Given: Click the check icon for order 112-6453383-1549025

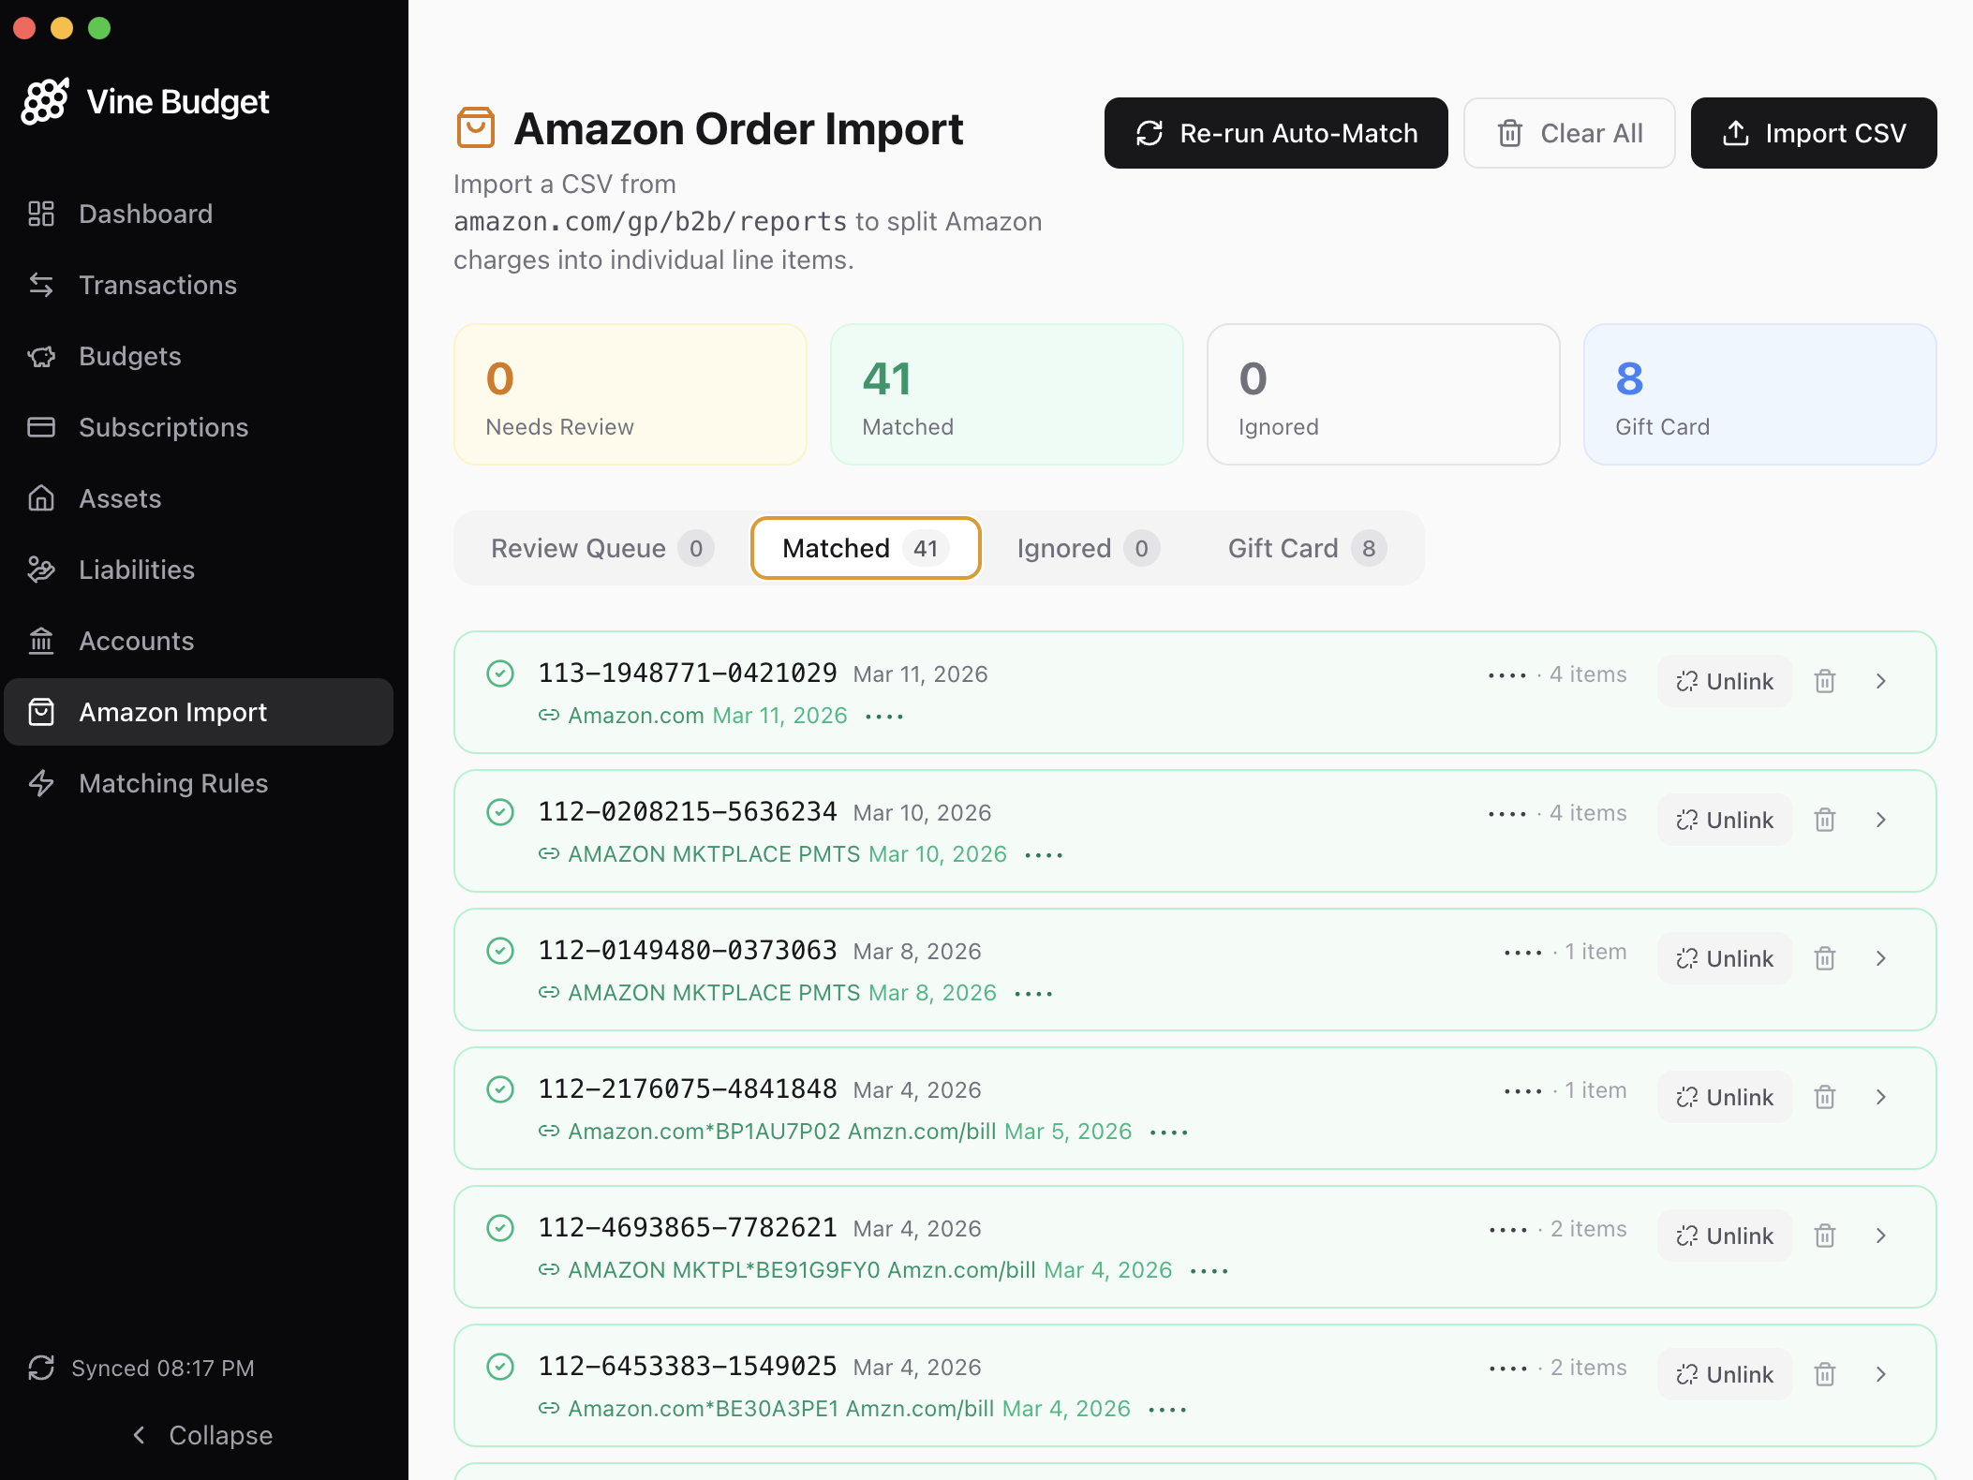Looking at the screenshot, I should 500,1367.
